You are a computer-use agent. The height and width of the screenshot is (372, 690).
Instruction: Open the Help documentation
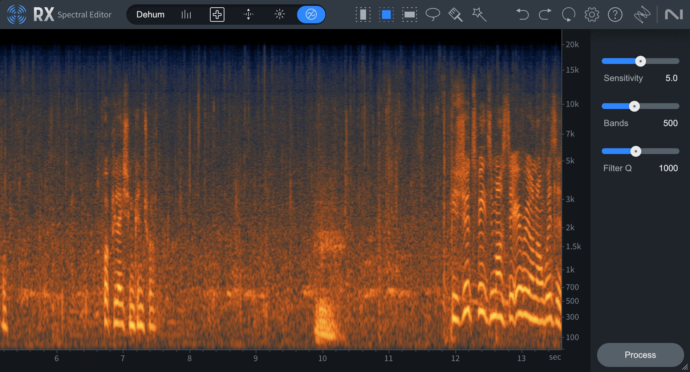[x=615, y=15]
